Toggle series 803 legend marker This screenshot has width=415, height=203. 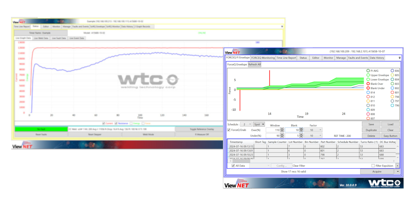(x=392, y=84)
